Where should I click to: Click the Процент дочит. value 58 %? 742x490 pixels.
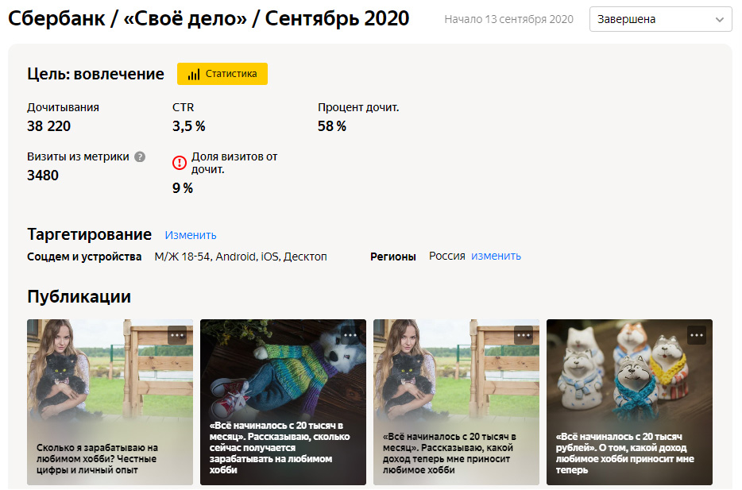coord(332,126)
